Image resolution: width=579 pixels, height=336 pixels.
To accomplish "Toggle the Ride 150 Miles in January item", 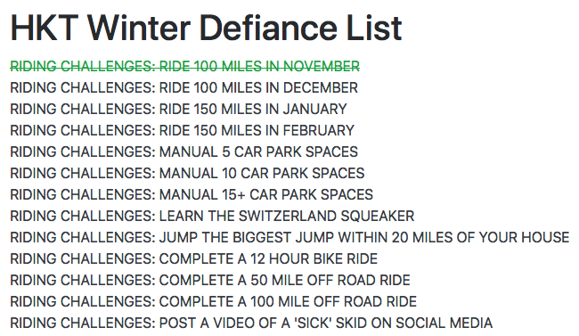I will 178,110.
